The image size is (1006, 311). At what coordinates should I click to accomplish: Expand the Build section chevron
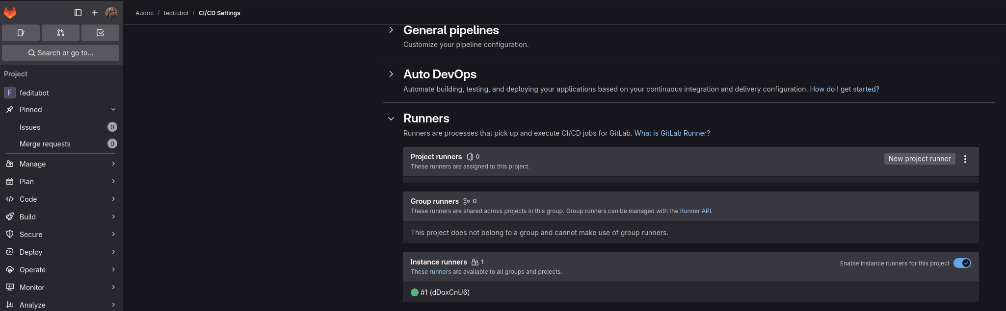click(x=113, y=217)
